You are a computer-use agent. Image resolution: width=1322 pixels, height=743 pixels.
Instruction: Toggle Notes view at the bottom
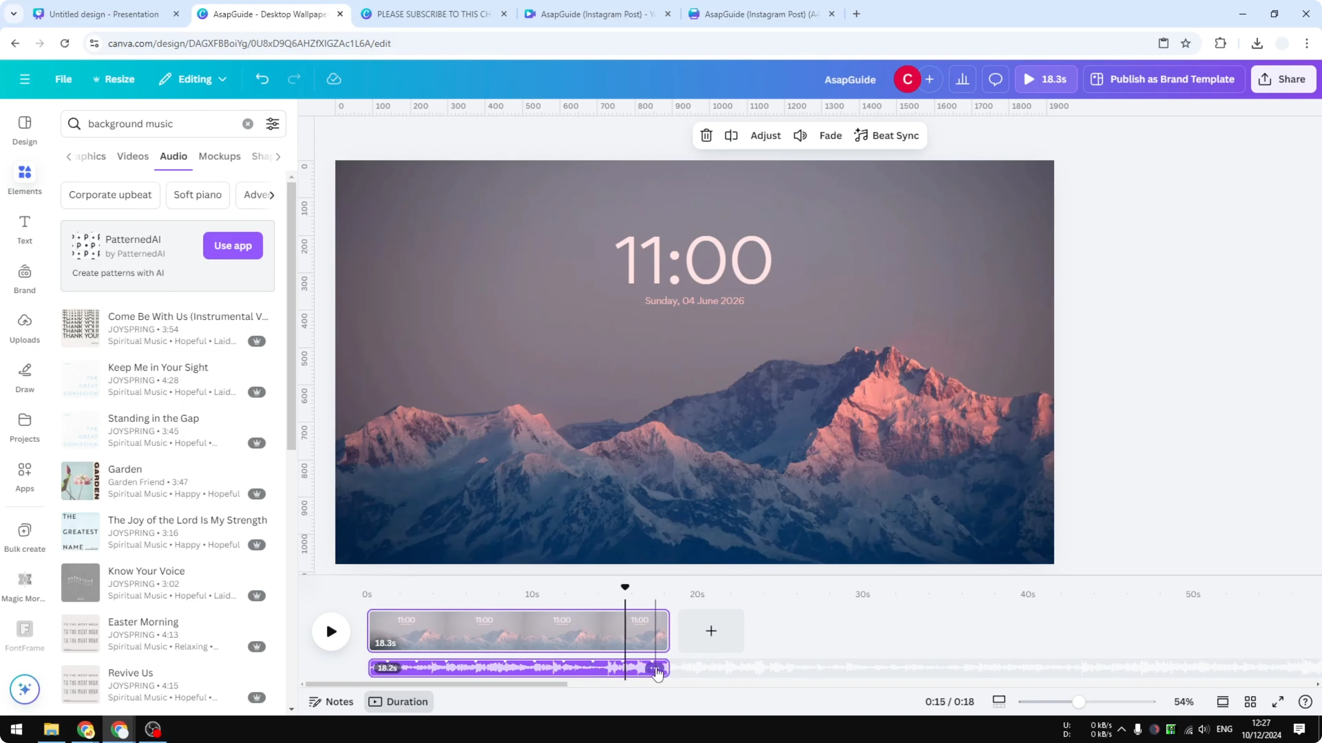click(330, 701)
